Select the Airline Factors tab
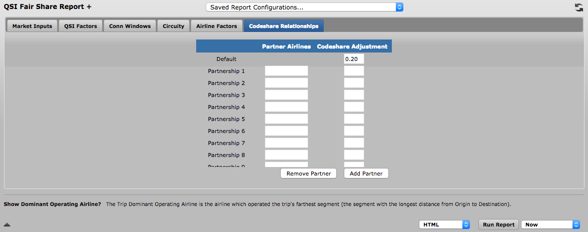The image size is (588, 232). tap(217, 26)
